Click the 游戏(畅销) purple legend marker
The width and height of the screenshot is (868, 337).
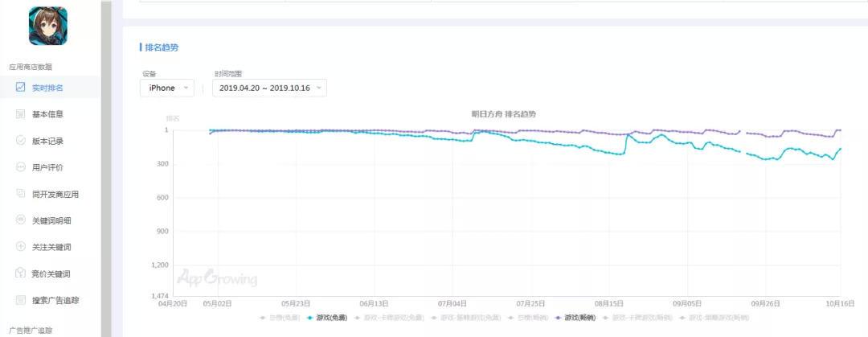click(558, 318)
